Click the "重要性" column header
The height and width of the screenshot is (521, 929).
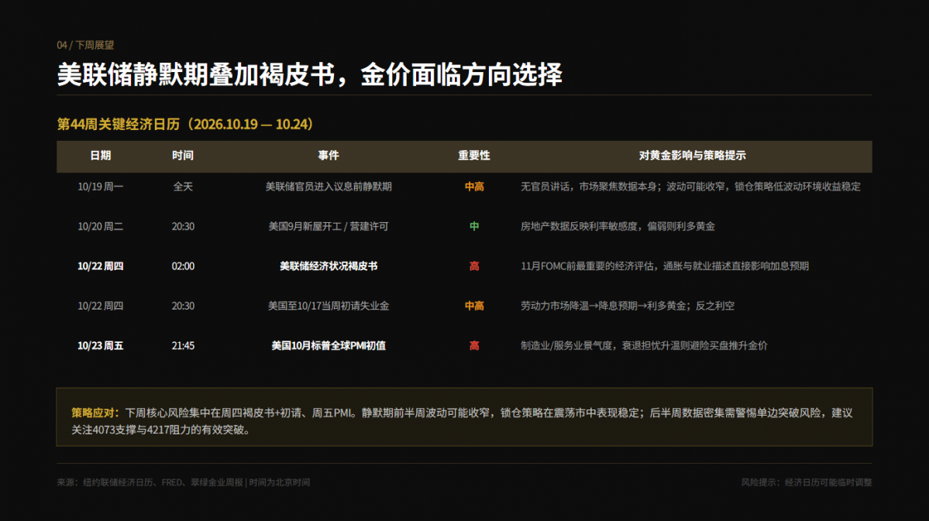(474, 156)
